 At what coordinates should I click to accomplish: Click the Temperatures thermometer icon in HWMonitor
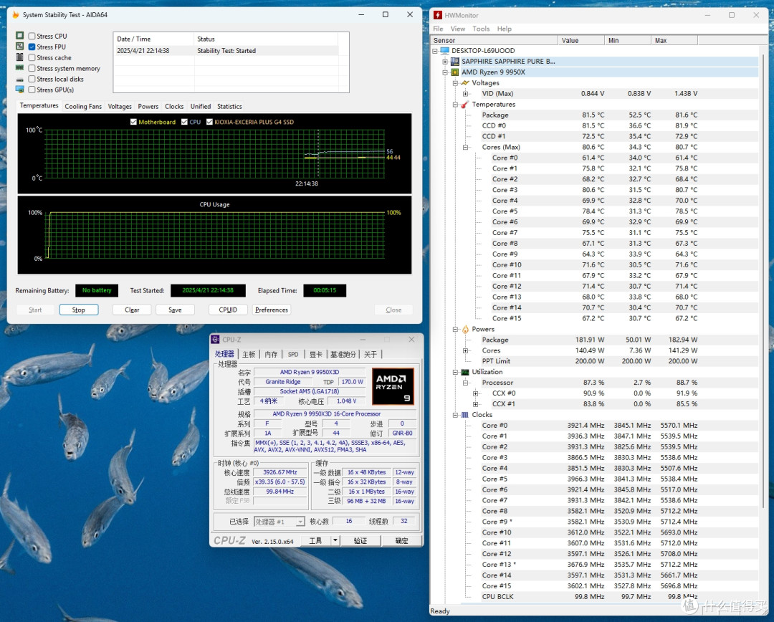pos(465,105)
